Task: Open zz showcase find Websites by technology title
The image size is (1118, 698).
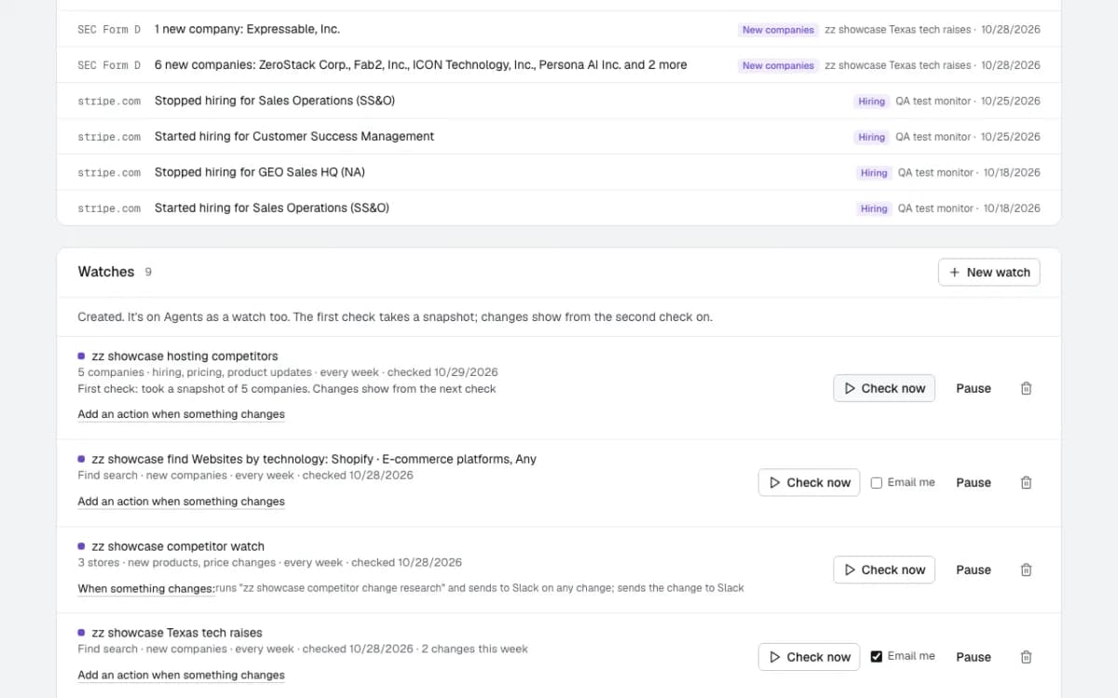Action: point(314,459)
